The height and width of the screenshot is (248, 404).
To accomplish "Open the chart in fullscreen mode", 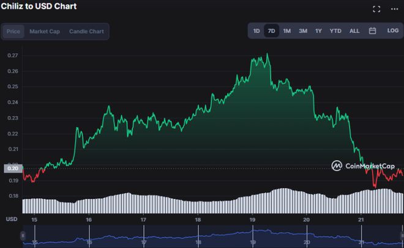I will [376, 9].
